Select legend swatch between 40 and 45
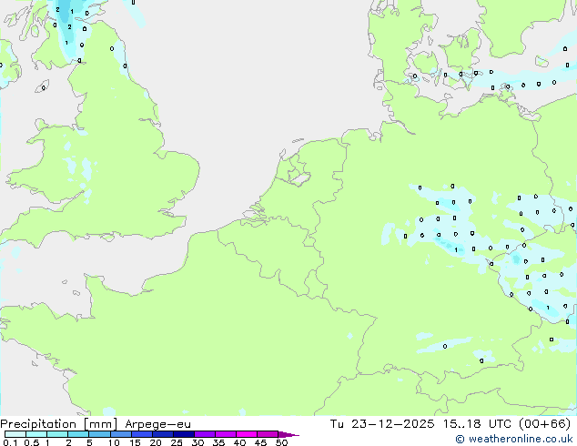Screen dimensions: 577x446 click(x=247, y=434)
